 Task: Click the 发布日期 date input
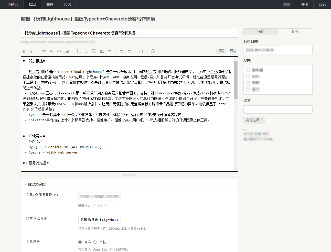click(278, 50)
